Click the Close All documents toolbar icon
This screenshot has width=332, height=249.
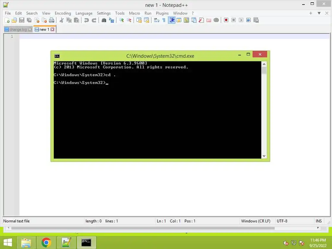click(44, 20)
